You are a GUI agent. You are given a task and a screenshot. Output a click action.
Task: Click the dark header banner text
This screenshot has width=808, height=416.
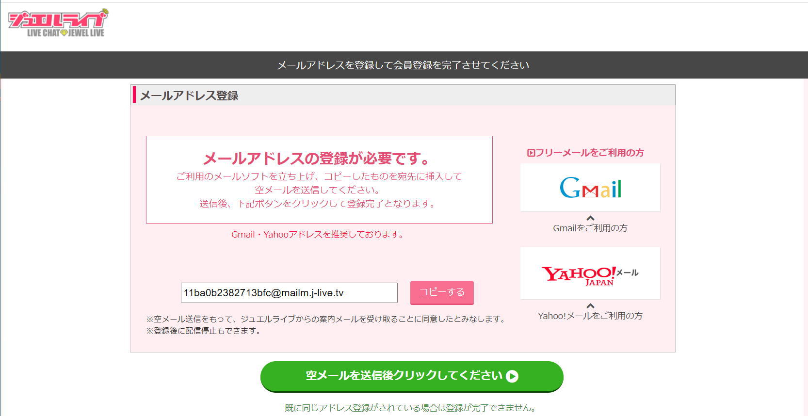click(x=403, y=65)
